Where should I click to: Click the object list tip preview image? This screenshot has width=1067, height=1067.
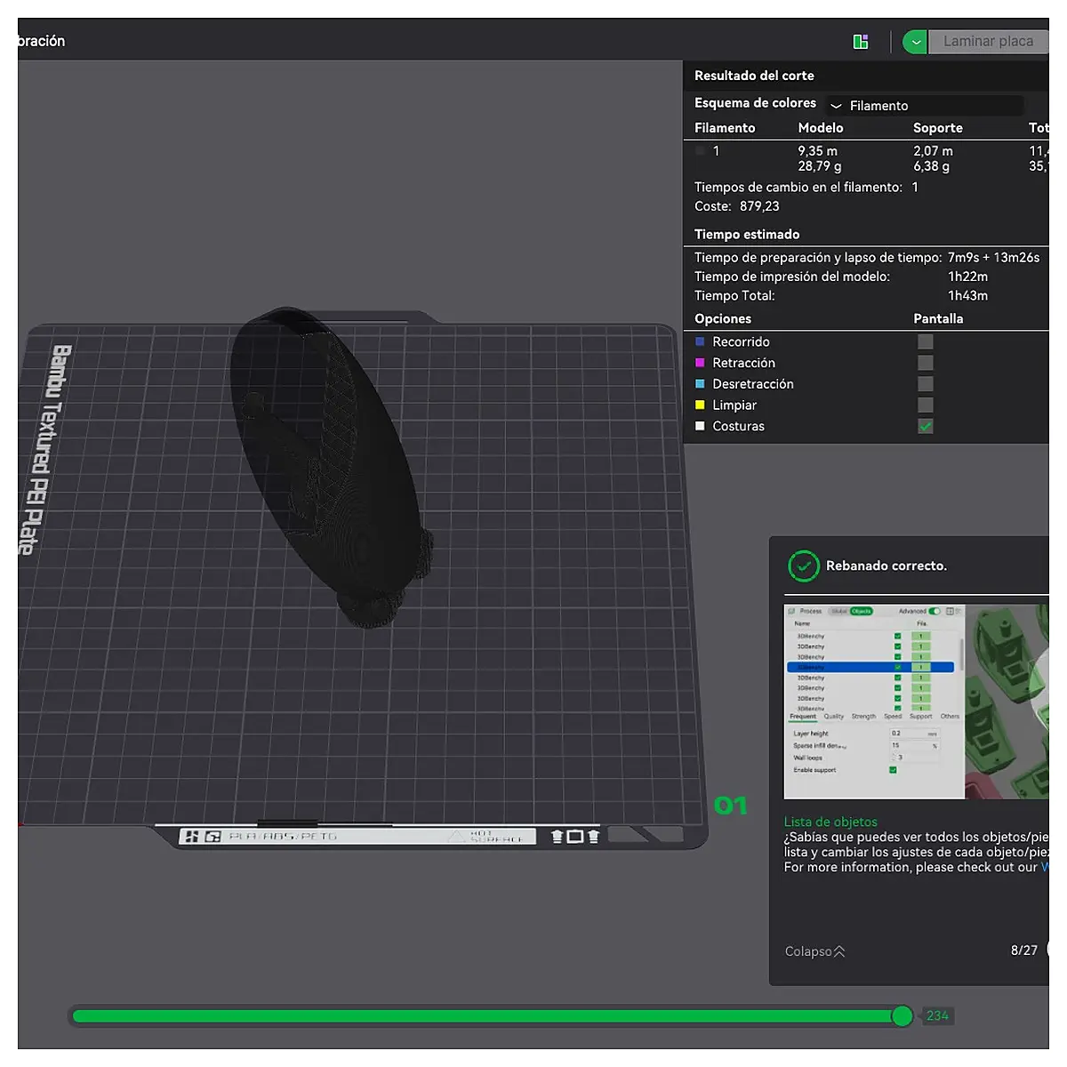point(916,702)
